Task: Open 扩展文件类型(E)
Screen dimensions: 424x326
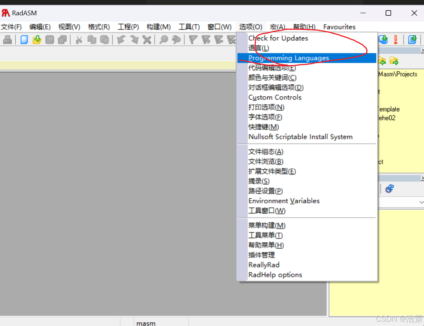Action: tap(307, 172)
